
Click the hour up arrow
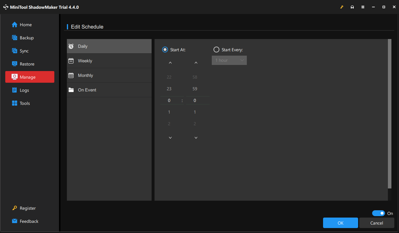(x=170, y=63)
